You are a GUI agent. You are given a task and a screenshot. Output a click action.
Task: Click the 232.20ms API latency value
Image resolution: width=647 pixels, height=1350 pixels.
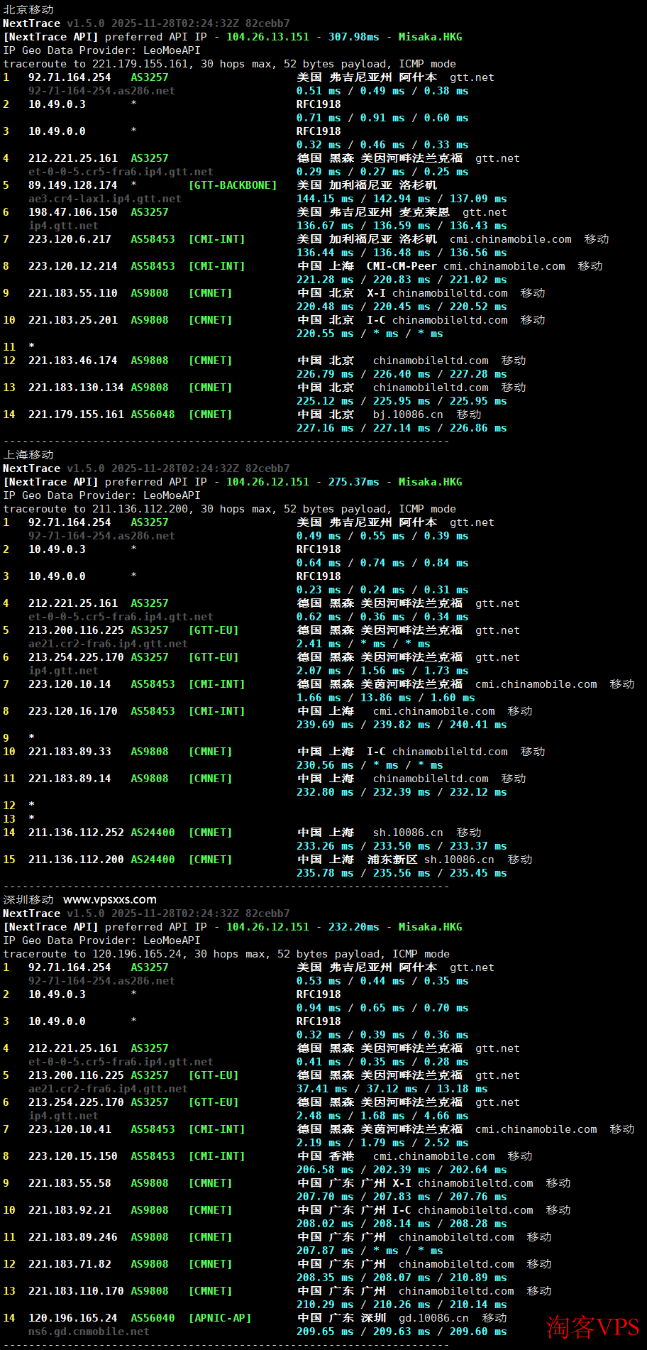(x=353, y=927)
